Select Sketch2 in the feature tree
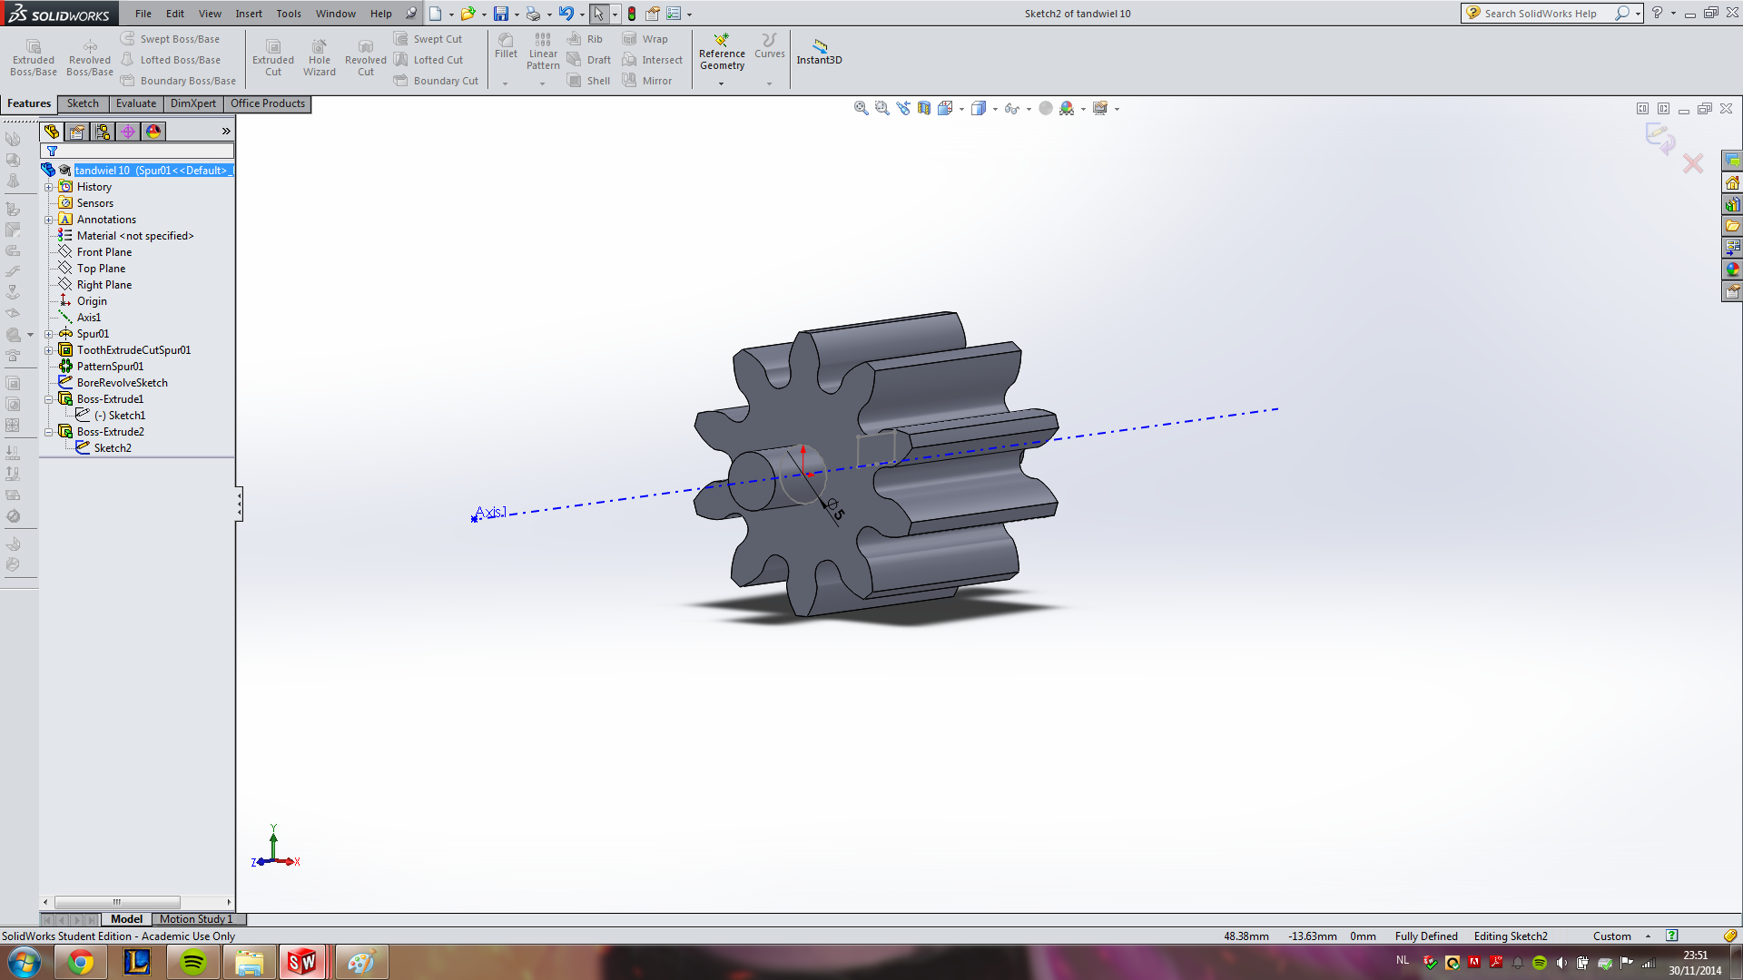Screen dimensions: 1743x980 coord(113,448)
